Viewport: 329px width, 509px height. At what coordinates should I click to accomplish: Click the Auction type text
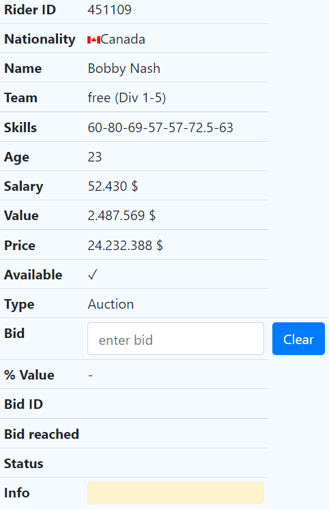(111, 304)
